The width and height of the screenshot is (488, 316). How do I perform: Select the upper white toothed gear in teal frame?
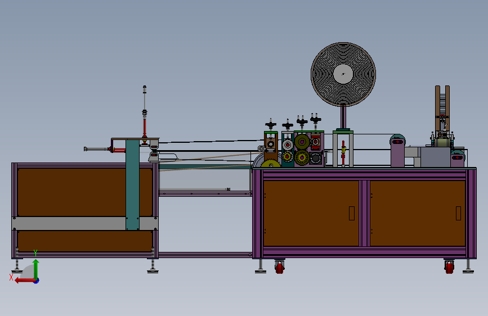[288, 145]
